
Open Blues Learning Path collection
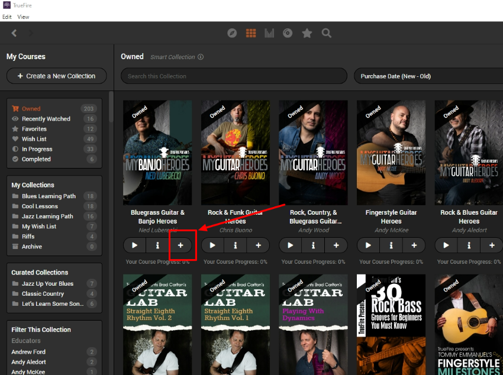(x=54, y=196)
